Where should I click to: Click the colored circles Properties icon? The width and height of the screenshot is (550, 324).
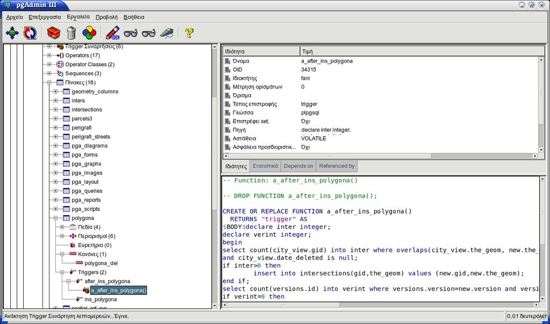89,33
